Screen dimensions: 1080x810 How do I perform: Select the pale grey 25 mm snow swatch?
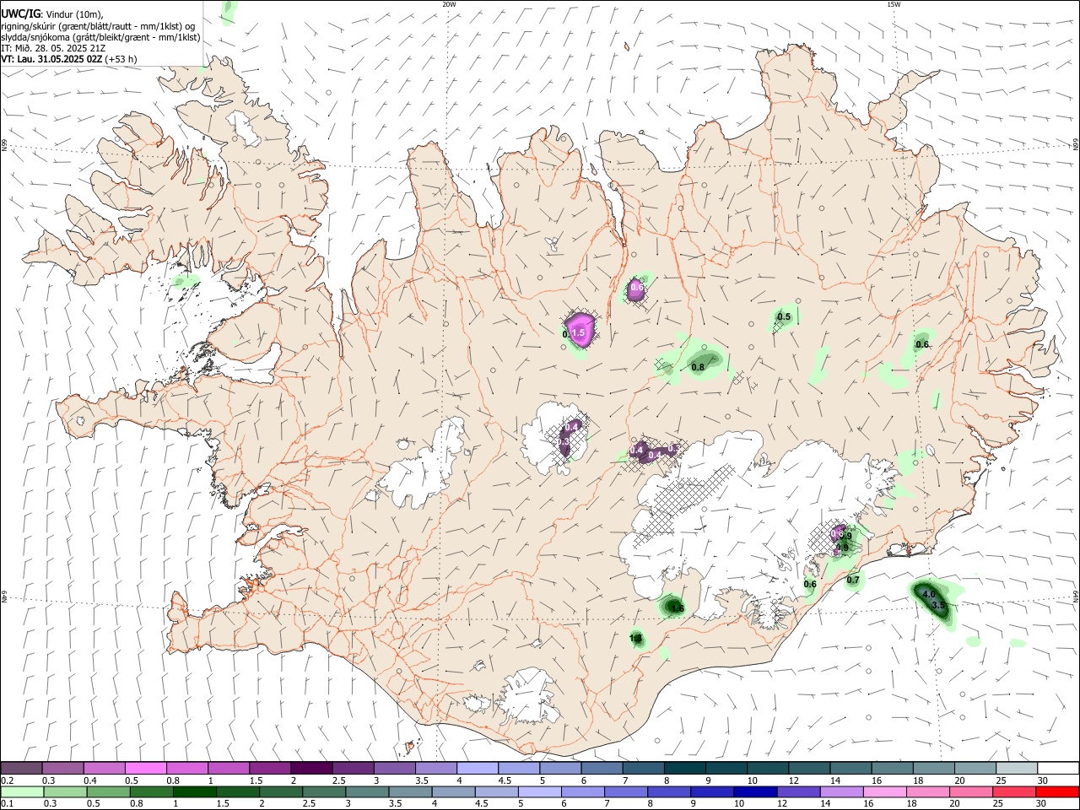pos(1016,769)
